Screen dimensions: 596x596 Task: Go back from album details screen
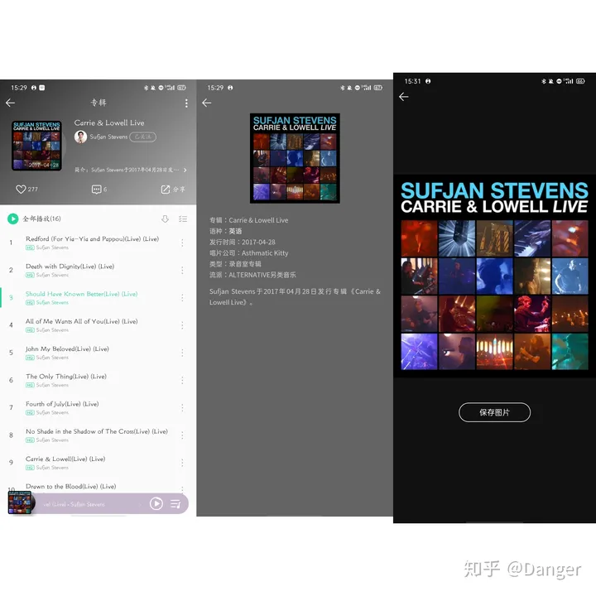[x=207, y=103]
